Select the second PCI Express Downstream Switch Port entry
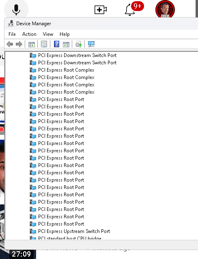Viewport: 198px width, 259px height. coord(77,63)
